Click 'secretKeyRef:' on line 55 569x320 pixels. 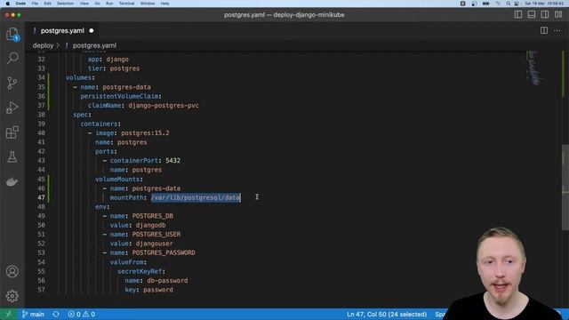(141, 271)
